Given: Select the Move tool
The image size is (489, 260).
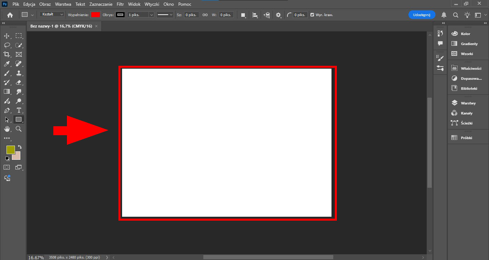Looking at the screenshot, I should tap(6, 36).
